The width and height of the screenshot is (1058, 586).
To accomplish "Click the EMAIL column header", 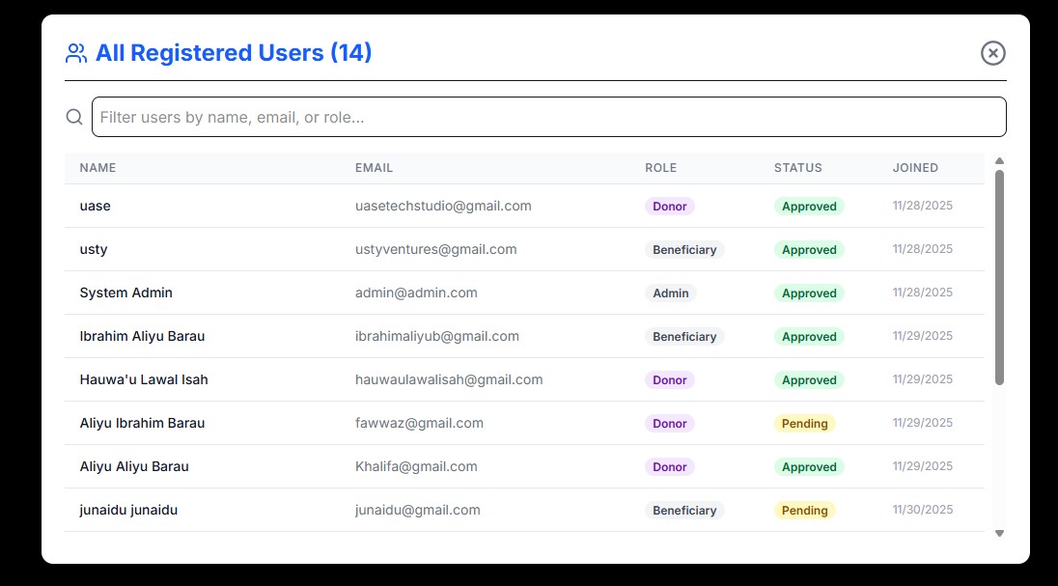I will click(374, 168).
